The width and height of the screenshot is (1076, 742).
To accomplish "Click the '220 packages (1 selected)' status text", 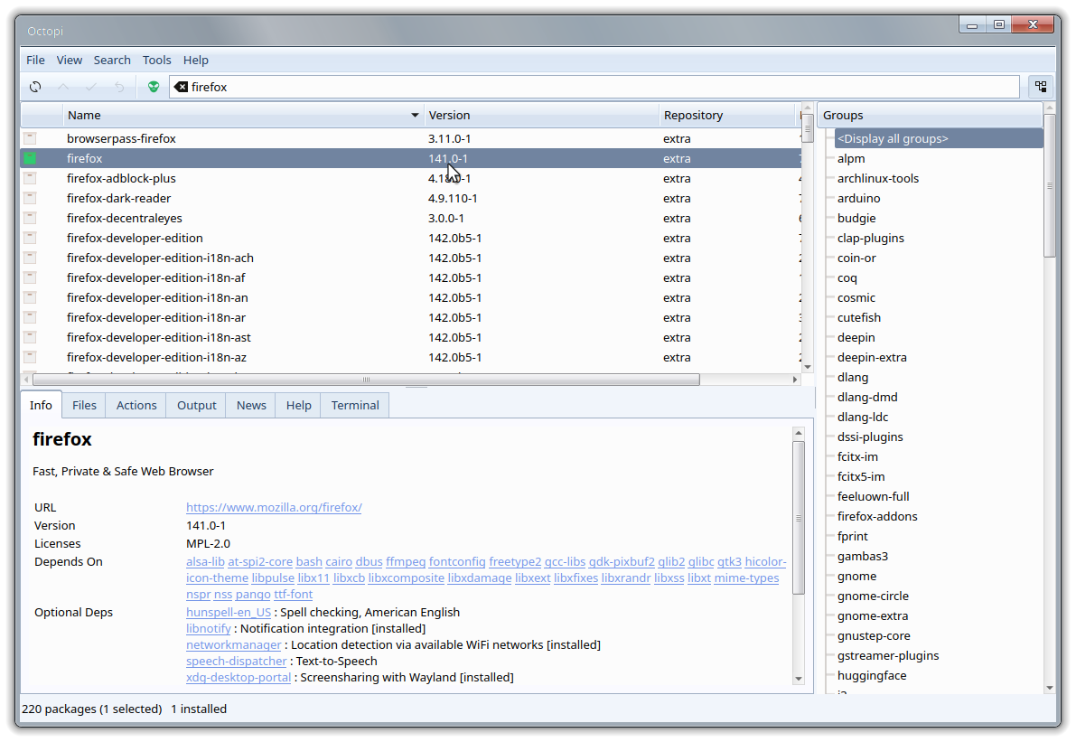I will click(x=92, y=709).
